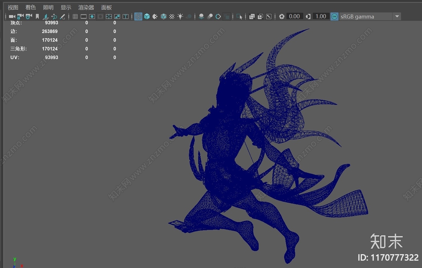The width and height of the screenshot is (422, 268).
Task: Click the 面 count 170124
Action: (x=50, y=40)
